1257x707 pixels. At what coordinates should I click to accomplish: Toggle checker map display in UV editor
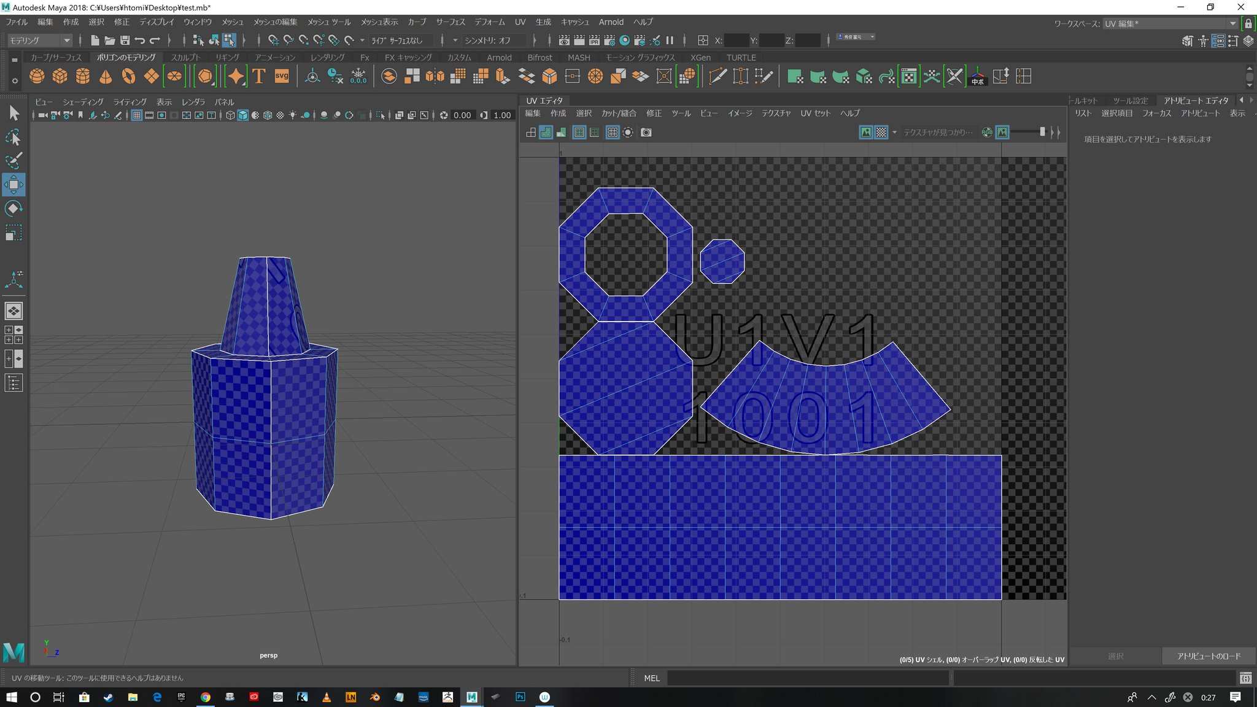(881, 133)
